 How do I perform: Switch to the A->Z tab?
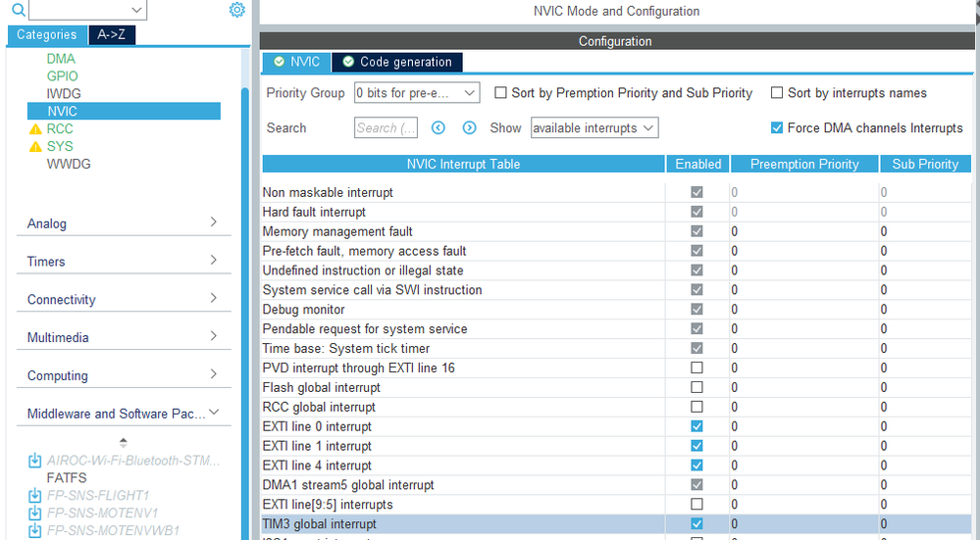point(112,35)
